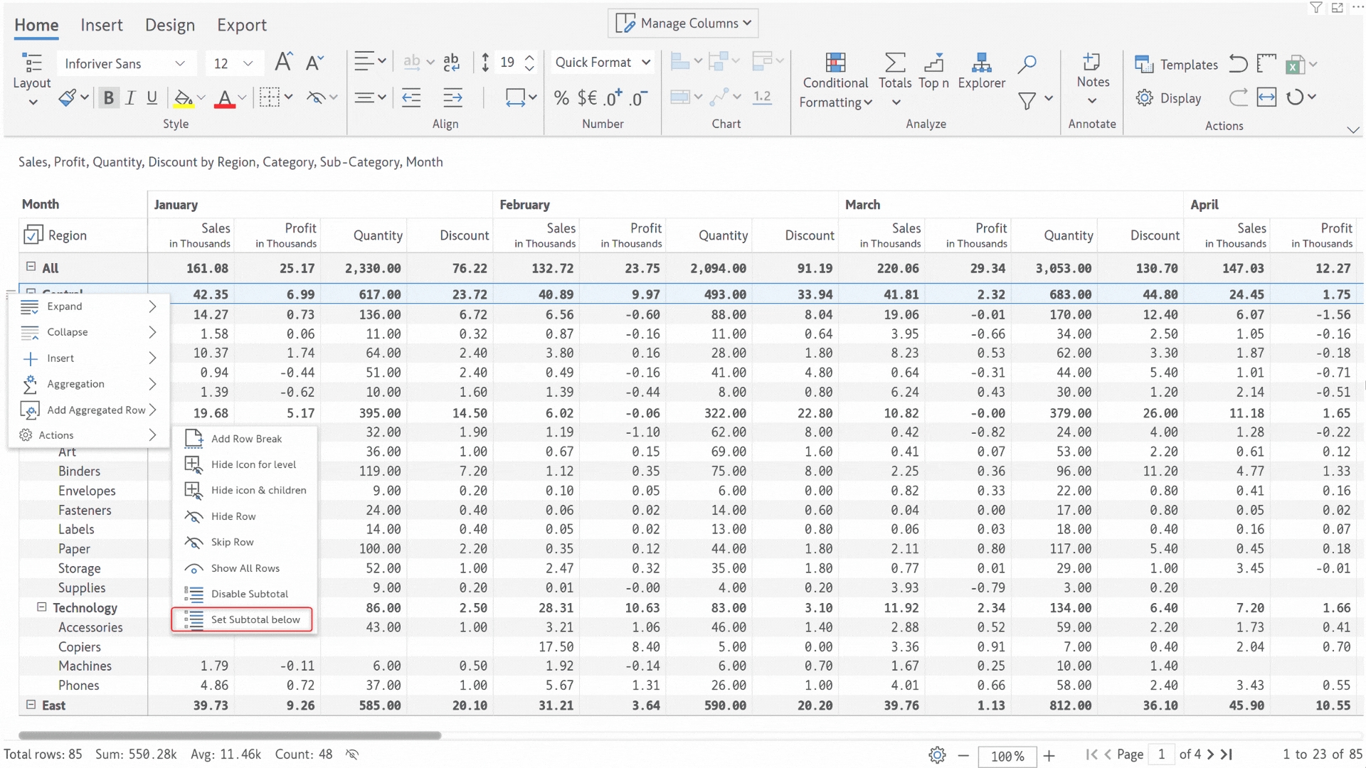Collapse the Technology category row
The width and height of the screenshot is (1366, 768).
click(41, 607)
